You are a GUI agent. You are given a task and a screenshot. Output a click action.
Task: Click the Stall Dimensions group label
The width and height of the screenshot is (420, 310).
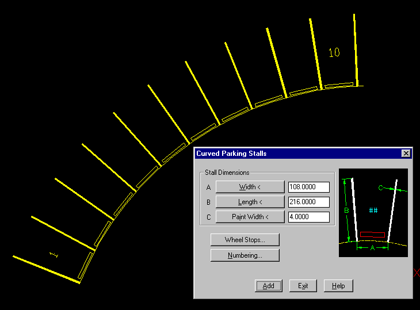(227, 173)
